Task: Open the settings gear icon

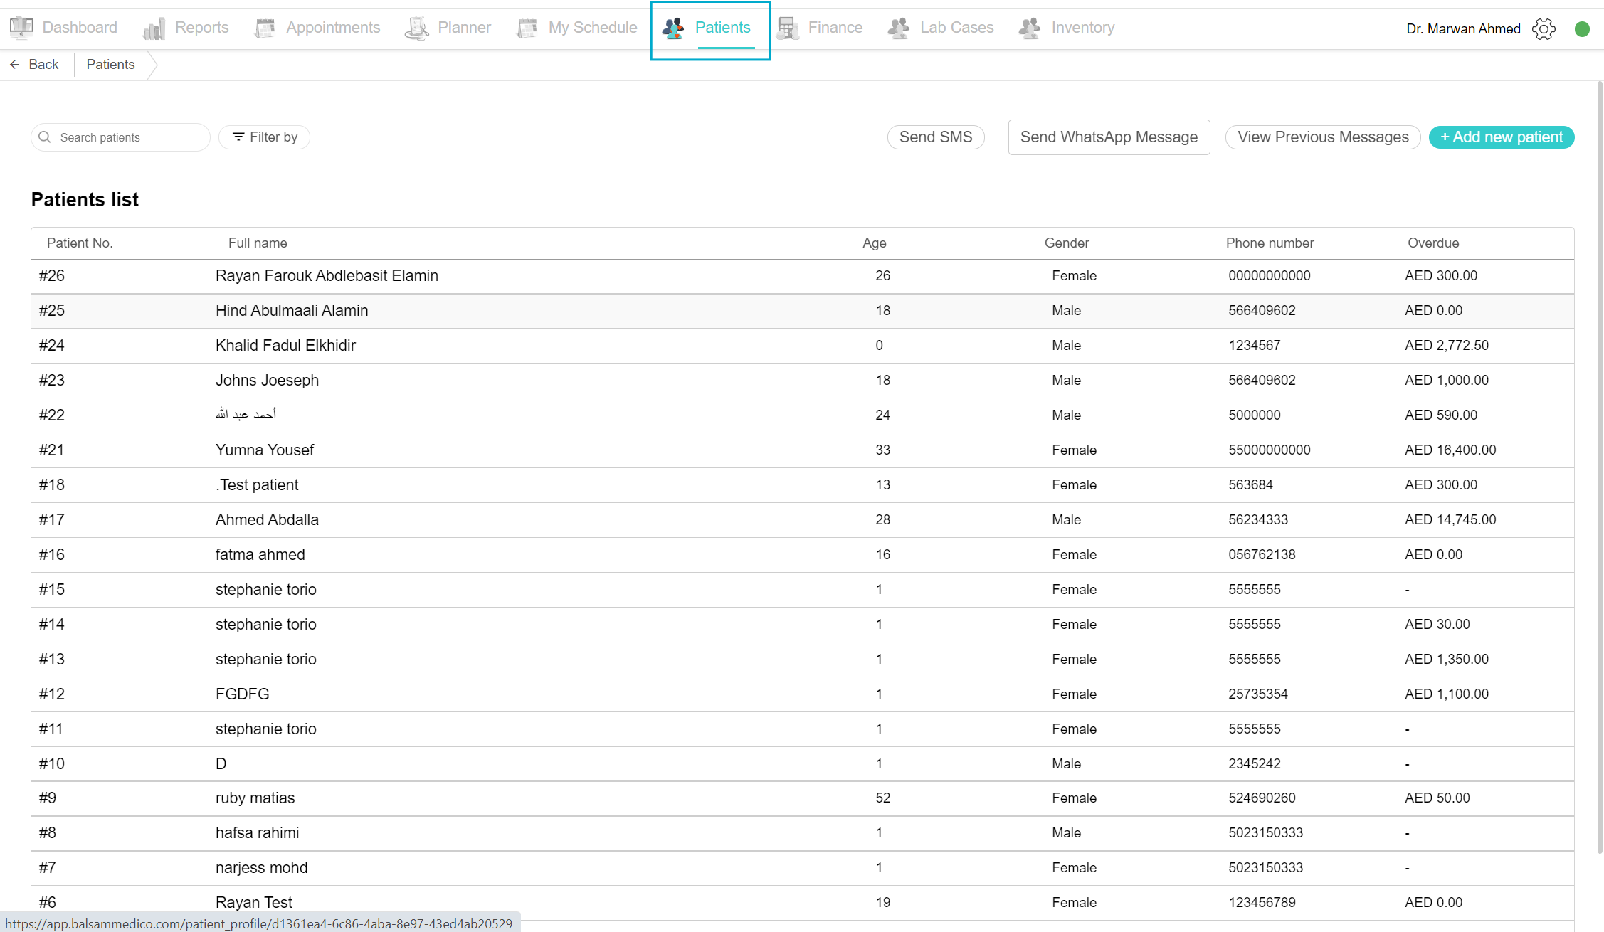Action: pyautogui.click(x=1544, y=29)
